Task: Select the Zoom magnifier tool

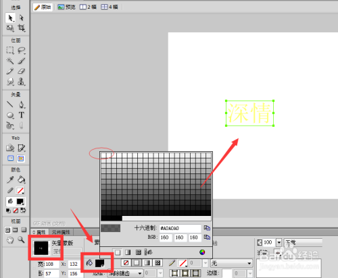Action: coord(21,240)
